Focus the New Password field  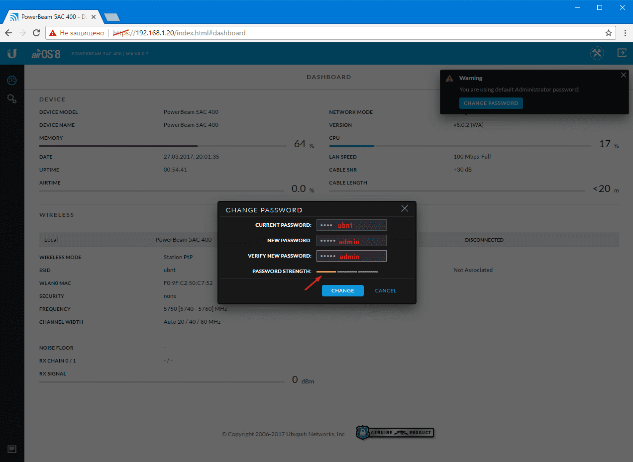click(x=351, y=241)
